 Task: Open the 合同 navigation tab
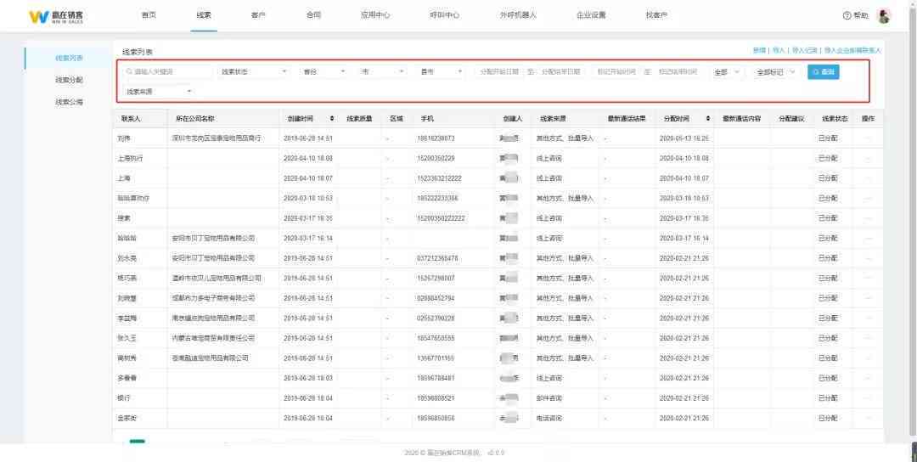point(312,15)
